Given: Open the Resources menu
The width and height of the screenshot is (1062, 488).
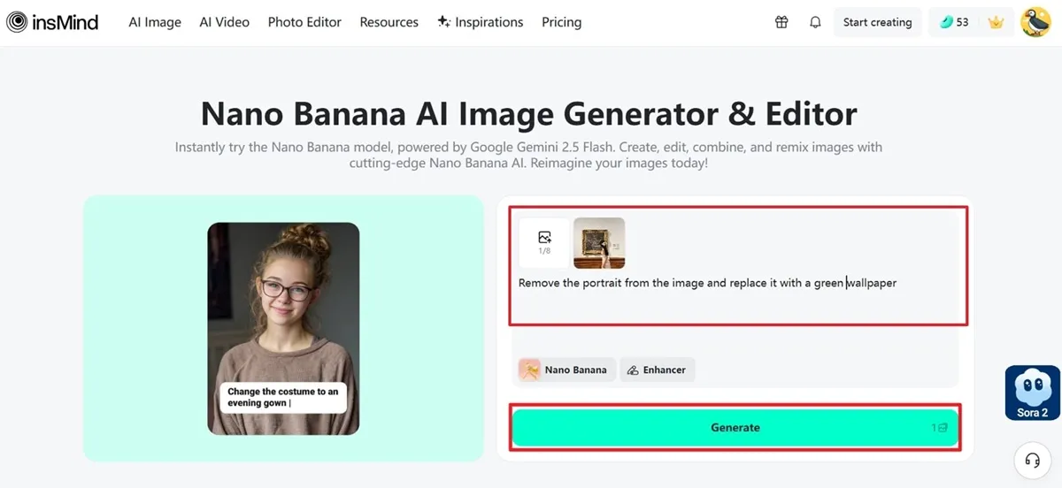Looking at the screenshot, I should (389, 22).
